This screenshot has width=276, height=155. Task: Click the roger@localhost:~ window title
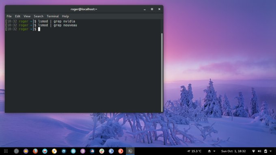tap(84, 9)
